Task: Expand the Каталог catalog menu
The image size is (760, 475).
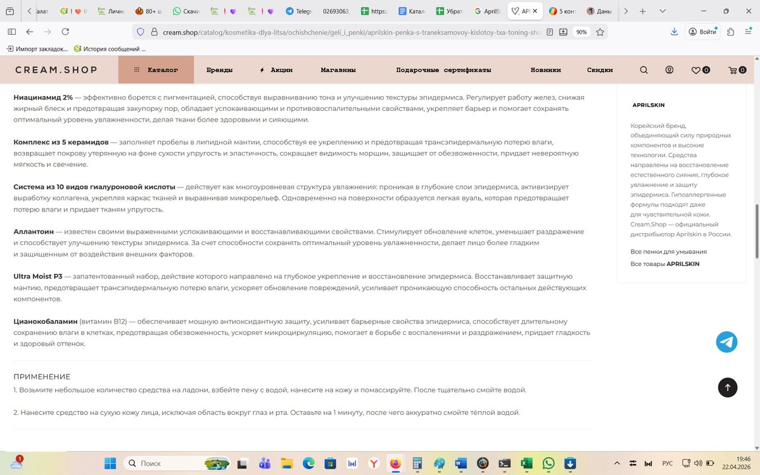Action: 156,70
